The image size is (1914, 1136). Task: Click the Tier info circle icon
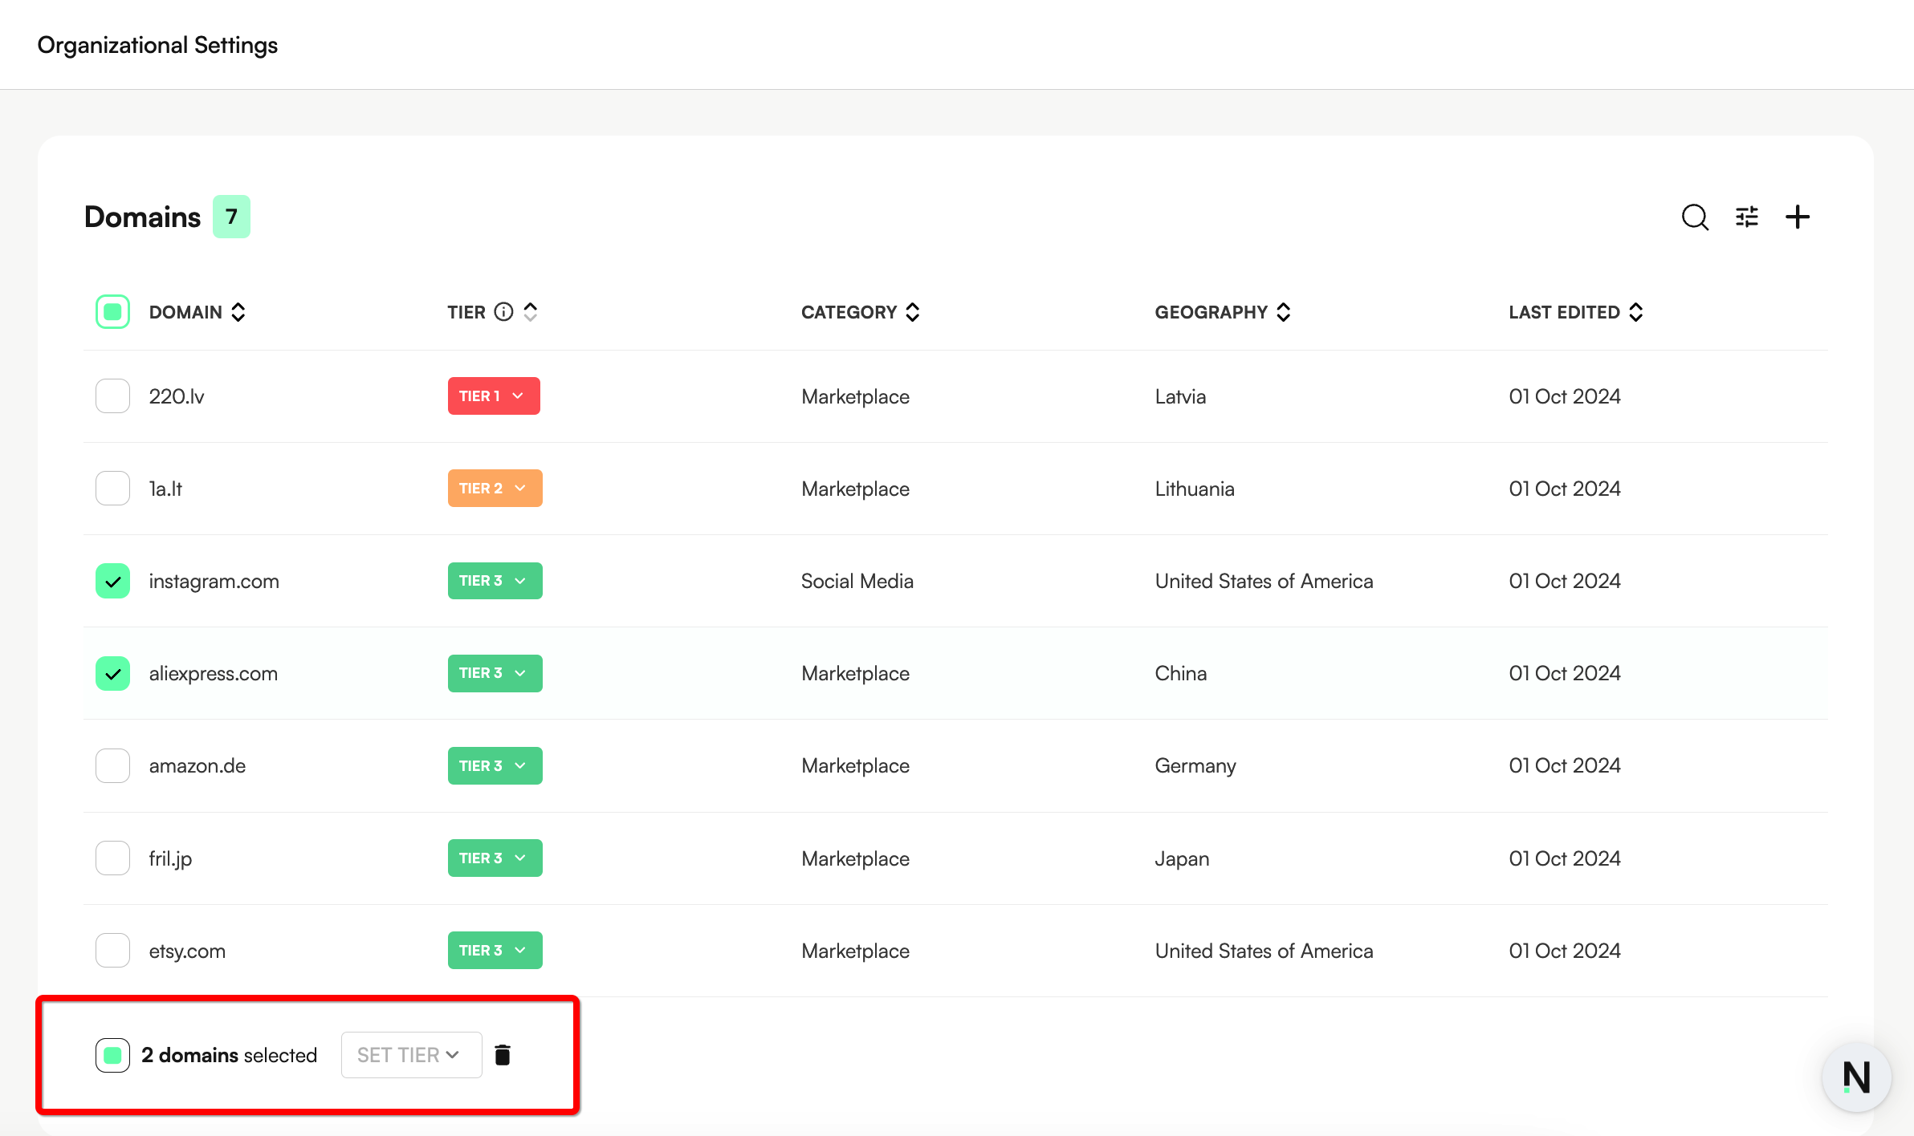(x=503, y=312)
